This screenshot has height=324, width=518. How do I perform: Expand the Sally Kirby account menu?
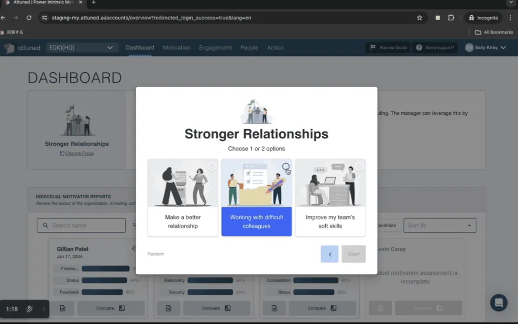486,48
